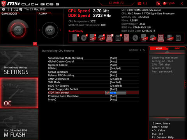Select the last network boot device icon
This screenshot has width=187, height=140.
[178, 38]
